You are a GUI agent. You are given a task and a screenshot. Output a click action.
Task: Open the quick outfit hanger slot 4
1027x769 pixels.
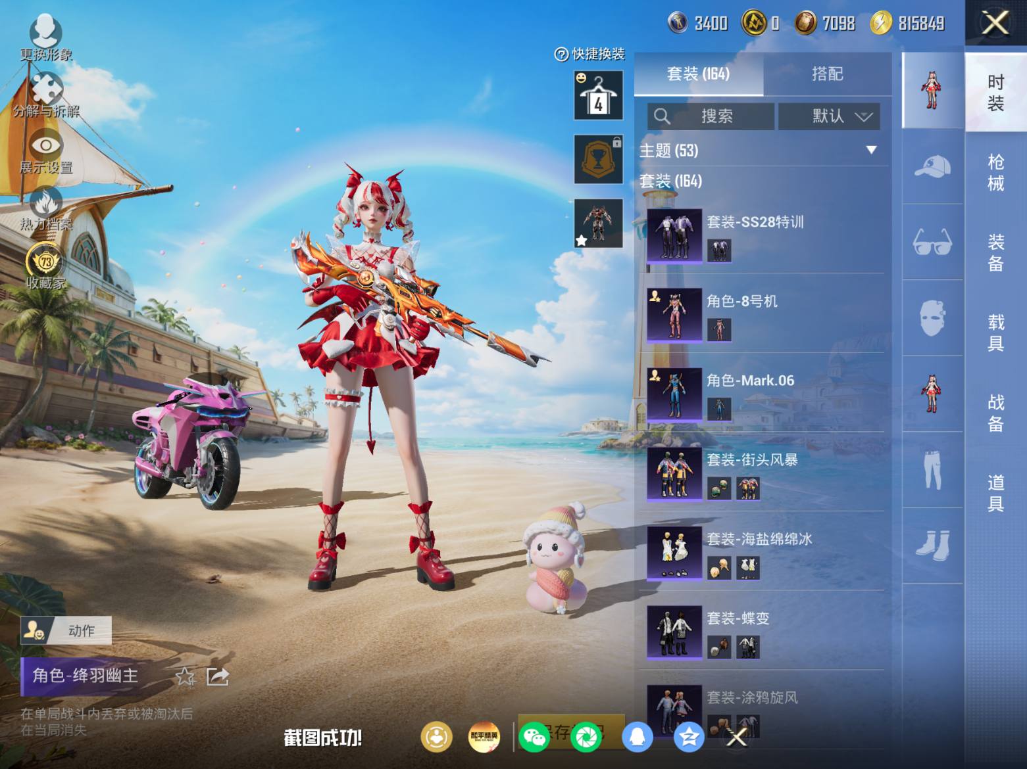tap(598, 95)
